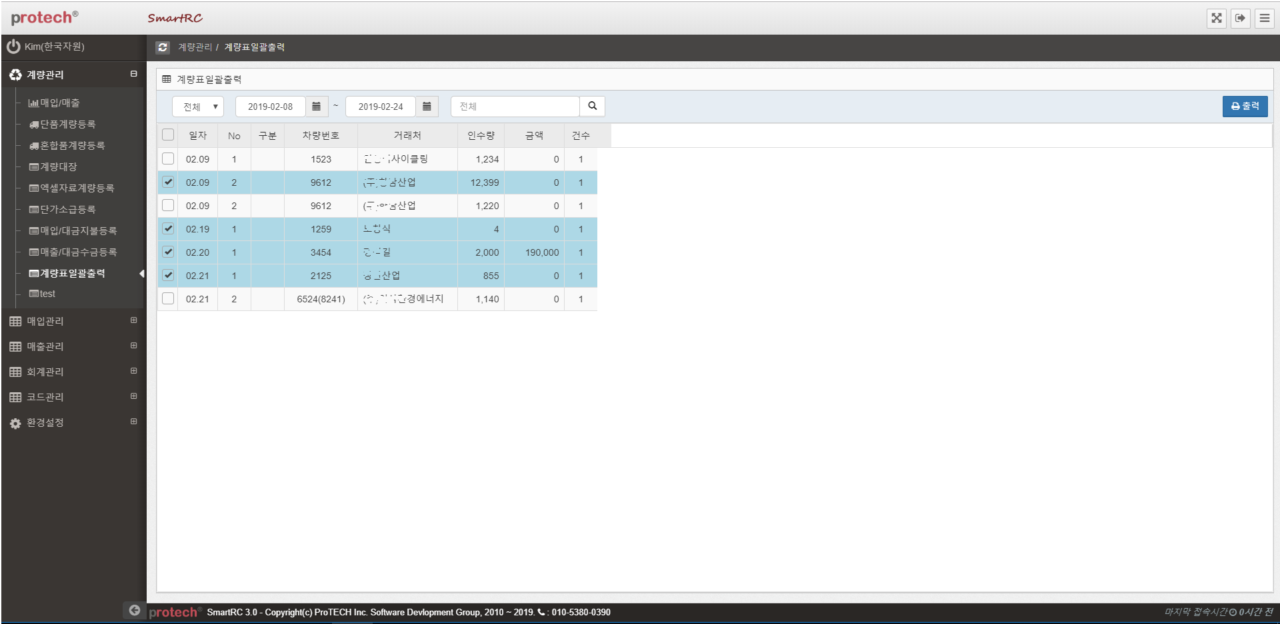The width and height of the screenshot is (1280, 624).
Task: Open the end date calendar picker
Action: pyautogui.click(x=427, y=107)
